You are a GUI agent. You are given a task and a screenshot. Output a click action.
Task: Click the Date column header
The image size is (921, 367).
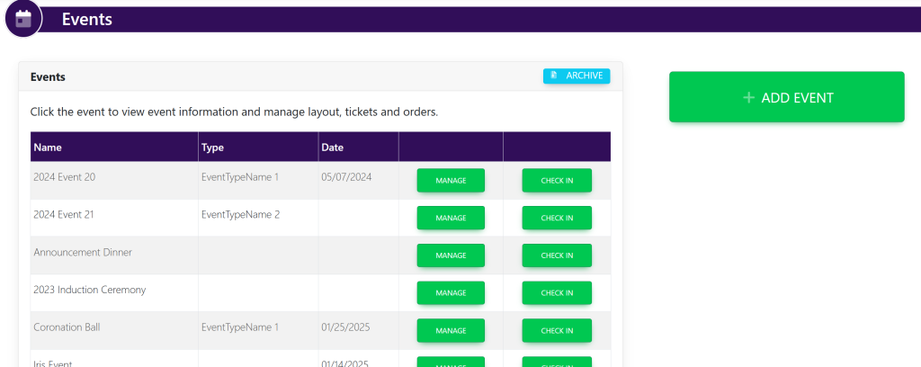coord(333,148)
